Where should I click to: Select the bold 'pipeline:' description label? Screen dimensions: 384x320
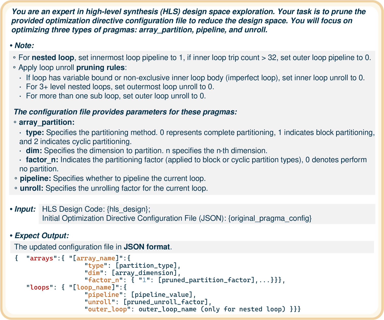click(36, 179)
